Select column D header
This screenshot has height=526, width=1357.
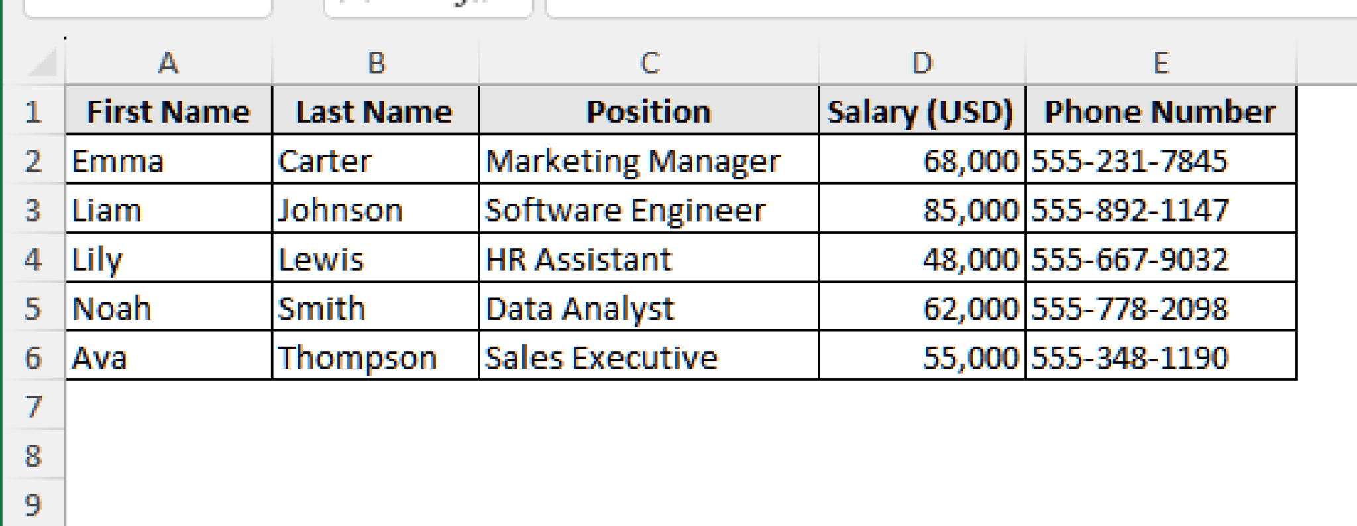tap(921, 63)
